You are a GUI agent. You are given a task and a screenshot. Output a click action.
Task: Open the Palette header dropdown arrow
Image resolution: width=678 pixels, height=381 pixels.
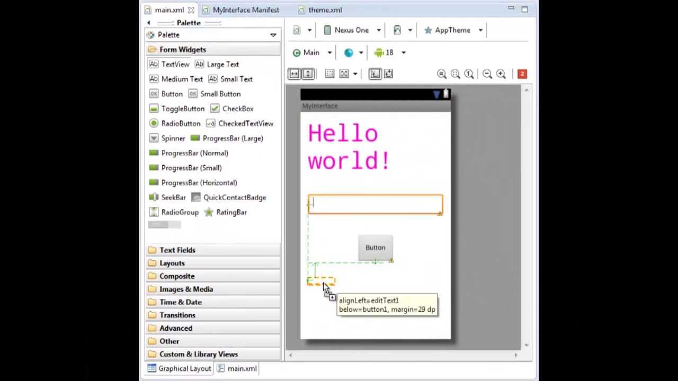coord(273,35)
